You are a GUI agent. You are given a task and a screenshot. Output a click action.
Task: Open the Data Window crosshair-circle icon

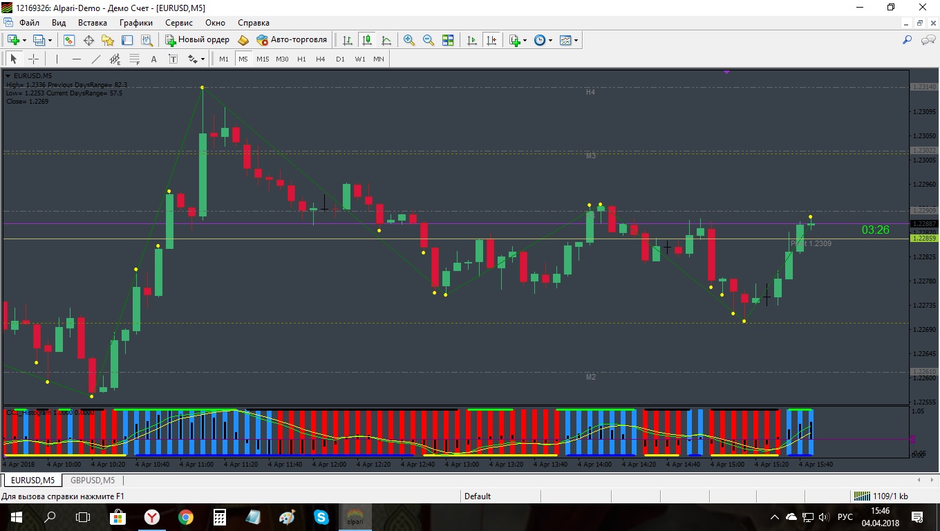click(88, 40)
